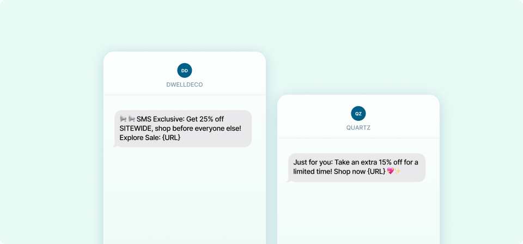Click the "Just for you" text
Screen dimensions: 523x244
pyautogui.click(x=312, y=162)
